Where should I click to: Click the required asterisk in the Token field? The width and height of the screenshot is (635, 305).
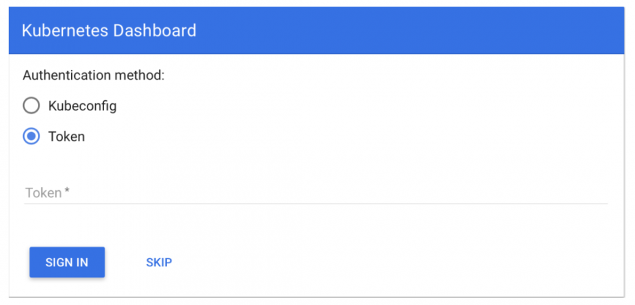point(67,191)
